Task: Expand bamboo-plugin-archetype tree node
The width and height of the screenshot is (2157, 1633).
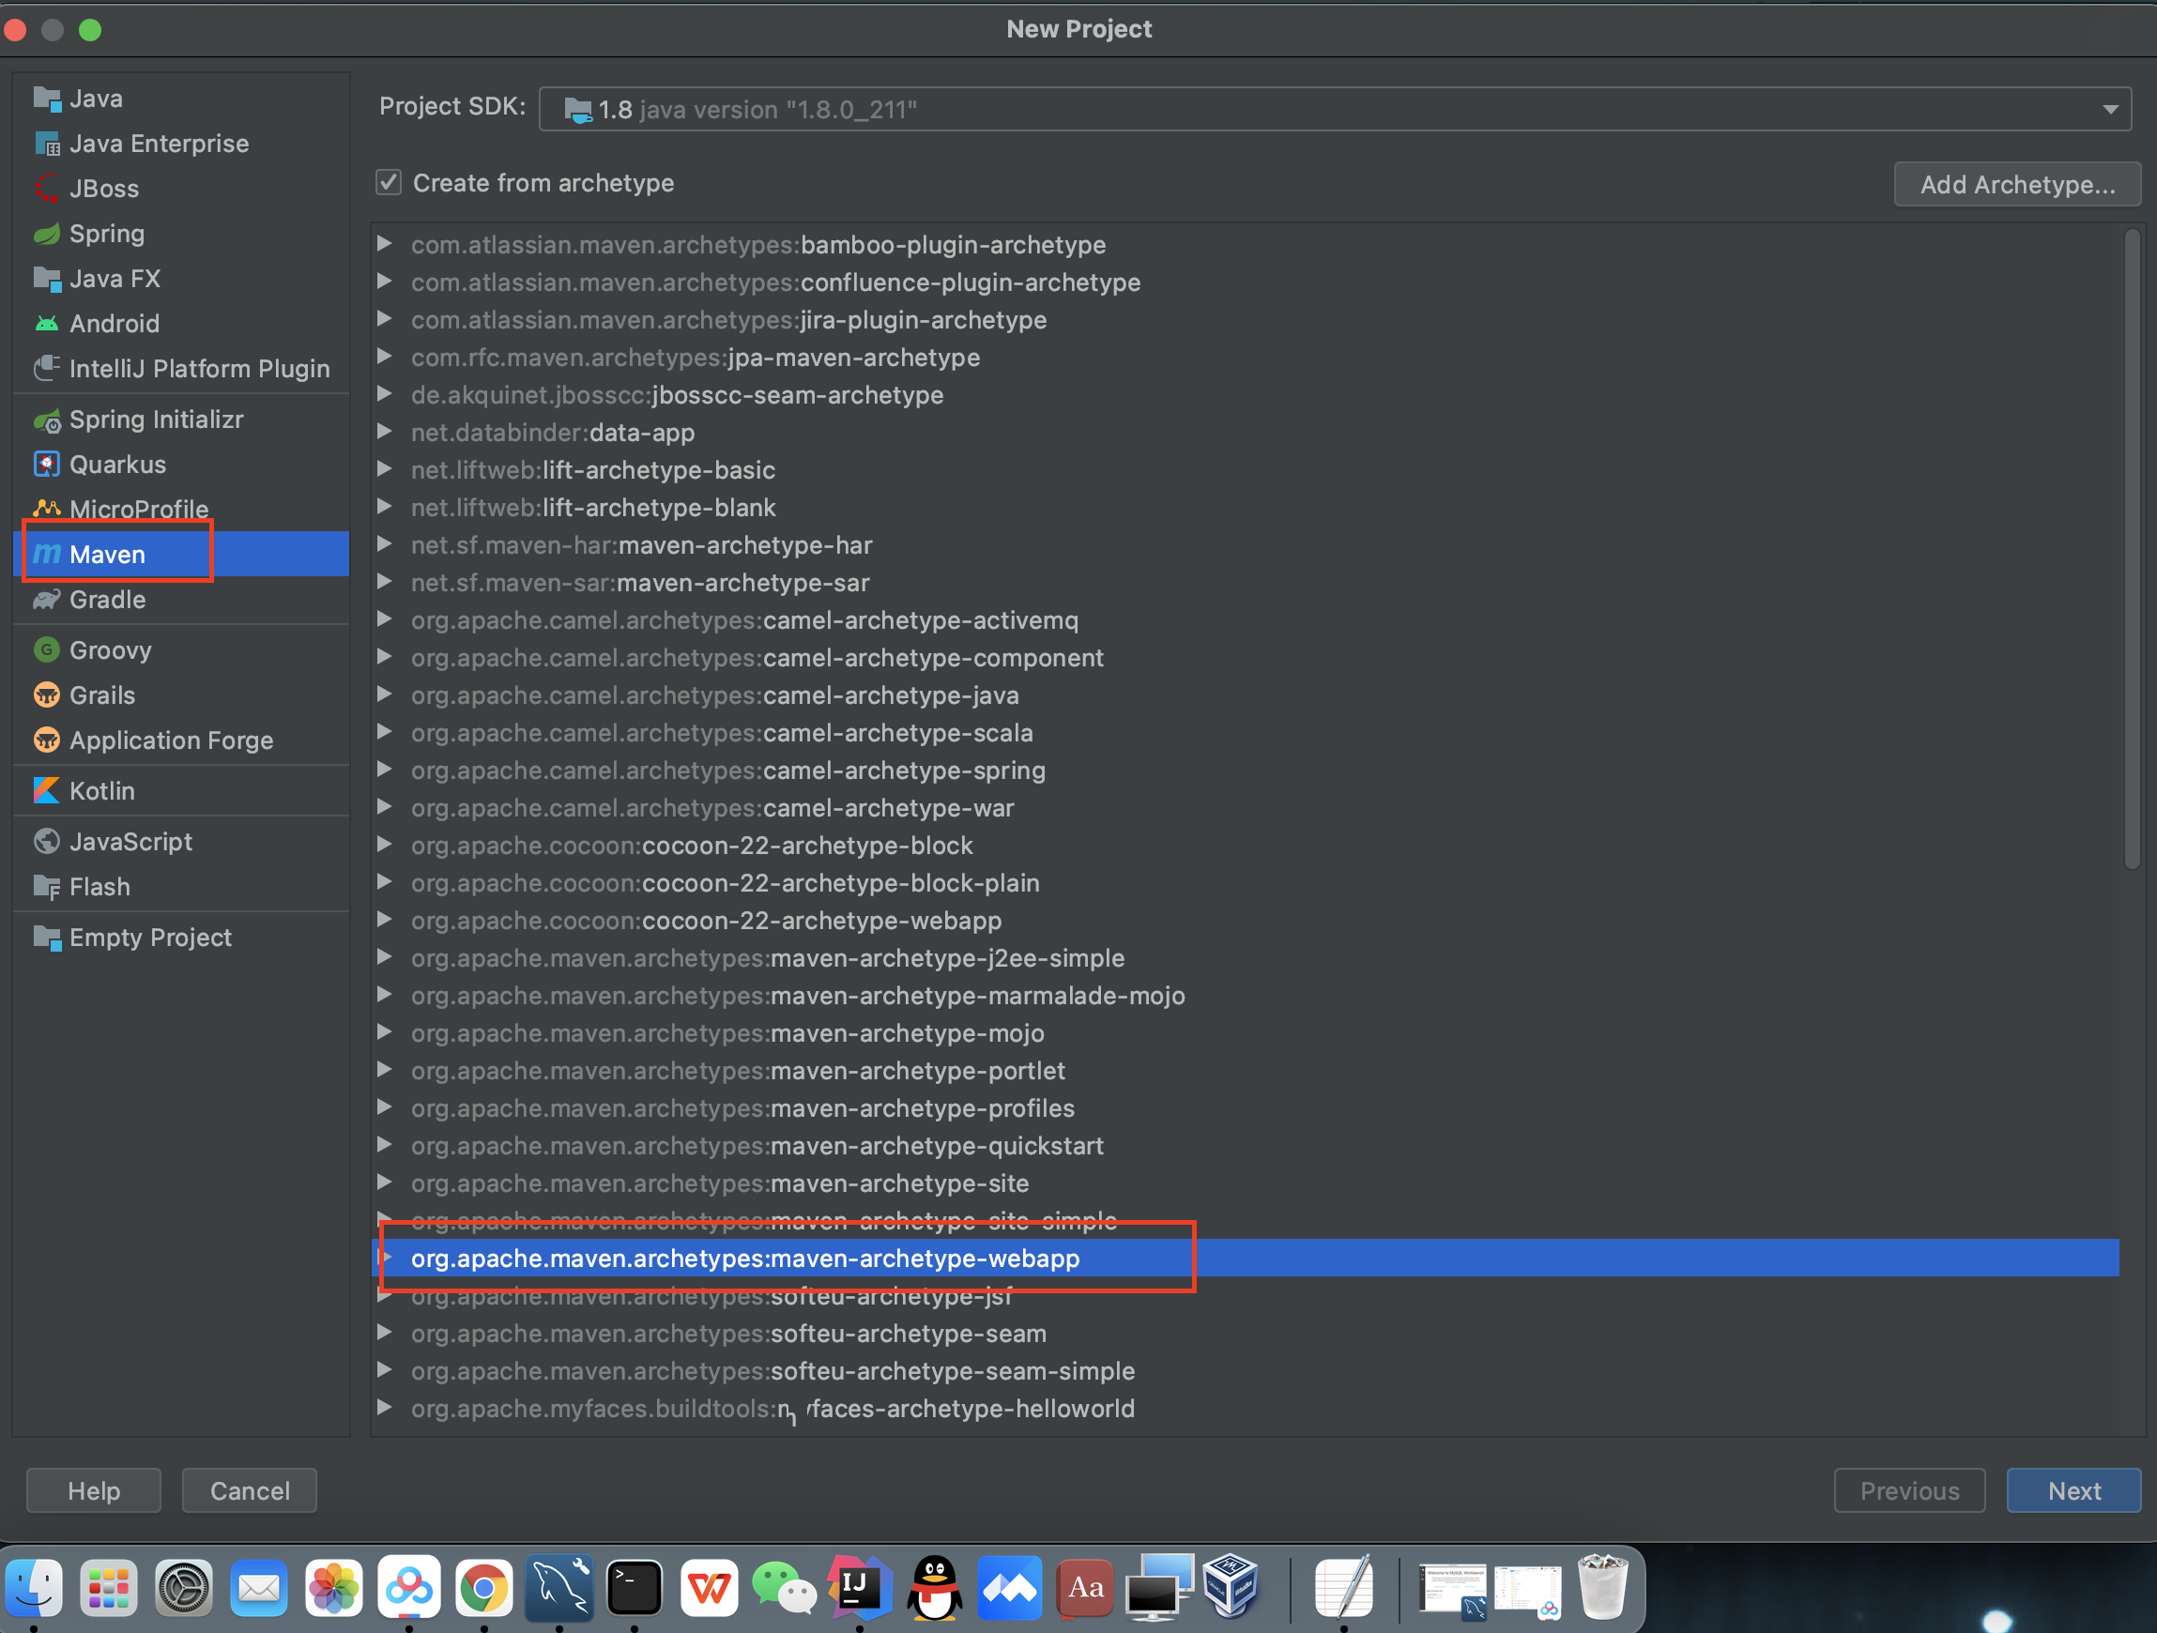Action: [384, 244]
